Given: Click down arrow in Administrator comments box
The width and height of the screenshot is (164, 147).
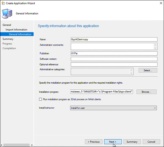Looking at the screenshot, I should click(155, 48).
